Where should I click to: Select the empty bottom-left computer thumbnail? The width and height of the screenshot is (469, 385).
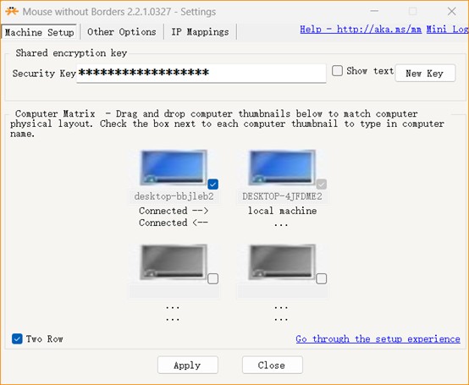pos(174,262)
